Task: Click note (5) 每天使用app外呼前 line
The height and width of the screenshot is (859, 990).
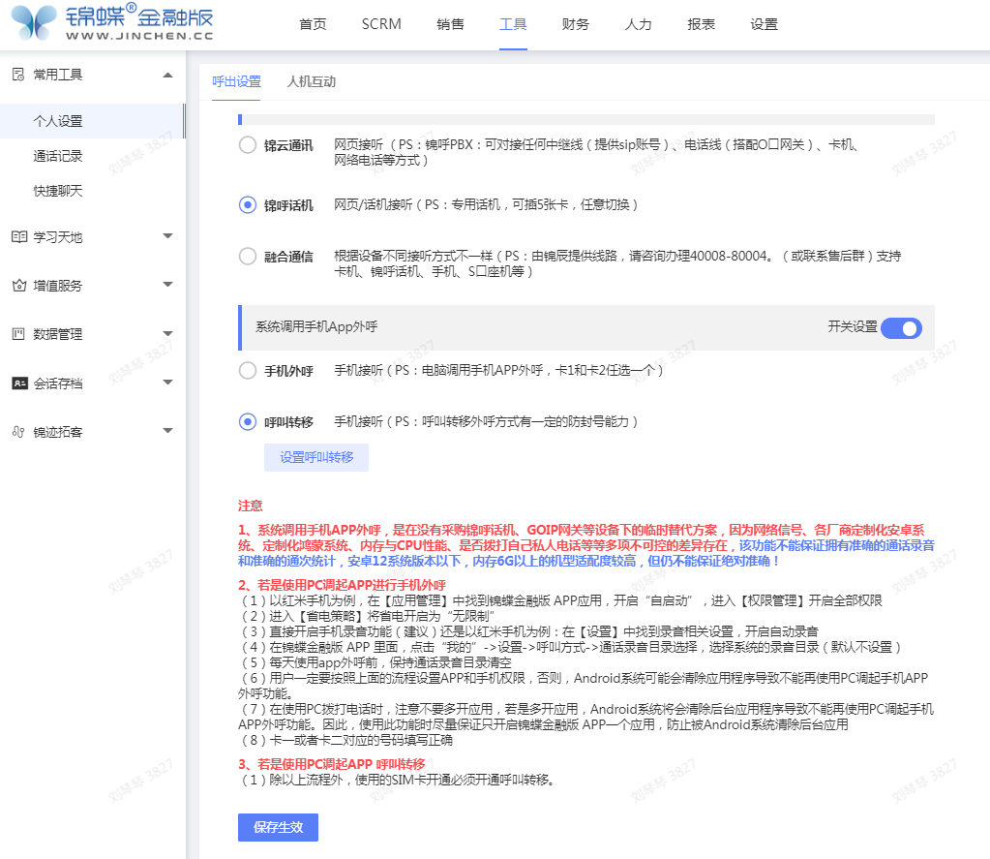Action: [375, 662]
